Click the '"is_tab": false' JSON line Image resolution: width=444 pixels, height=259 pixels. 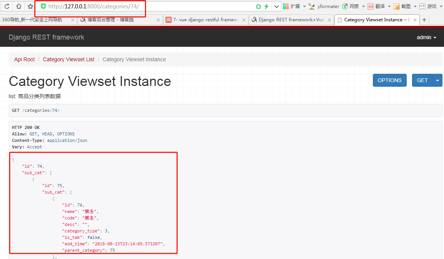[x=82, y=237]
